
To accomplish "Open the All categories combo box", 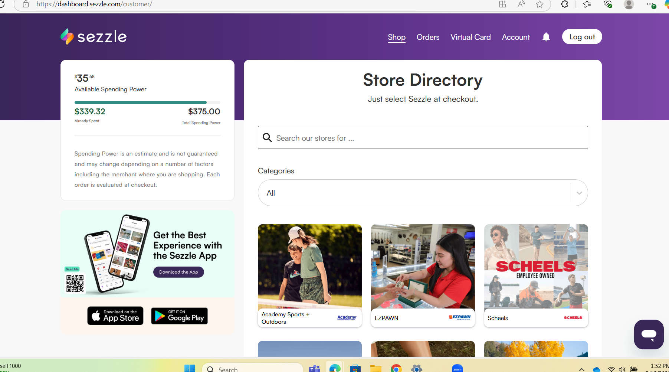I will (414, 193).
